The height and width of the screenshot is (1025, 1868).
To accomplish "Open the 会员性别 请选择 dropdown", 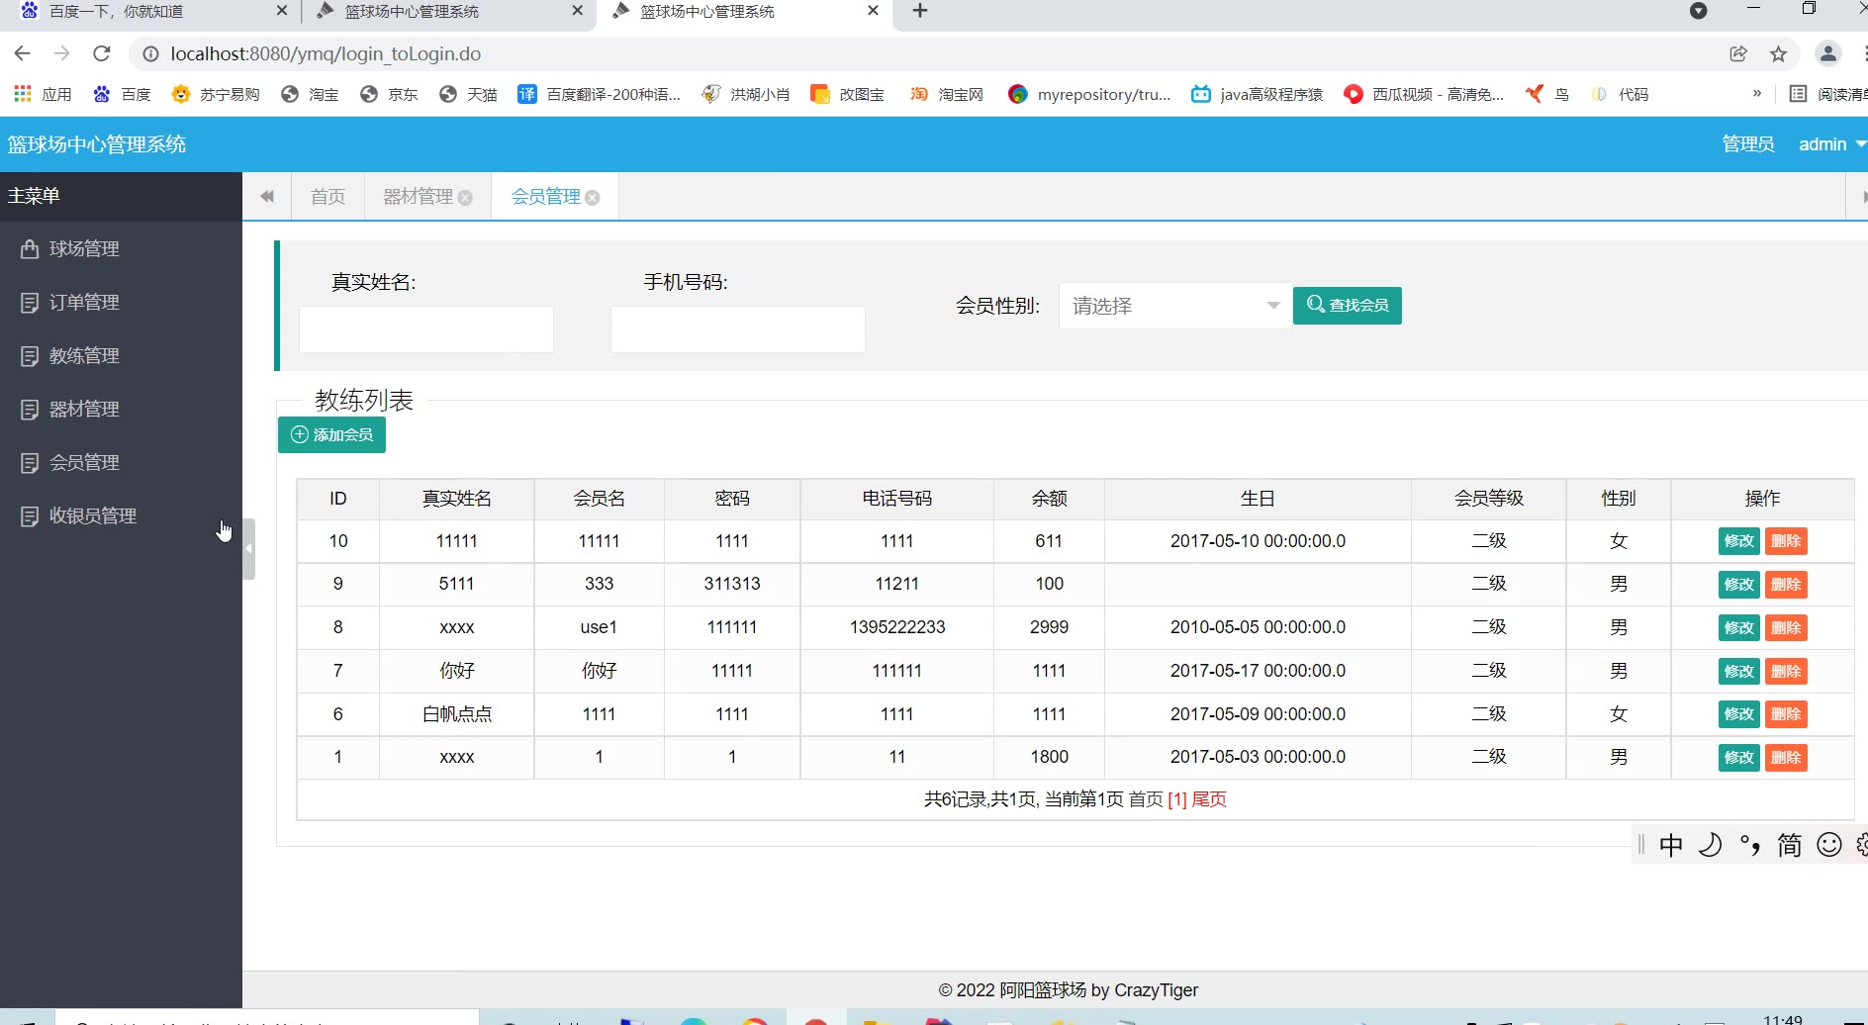I will [x=1174, y=306].
